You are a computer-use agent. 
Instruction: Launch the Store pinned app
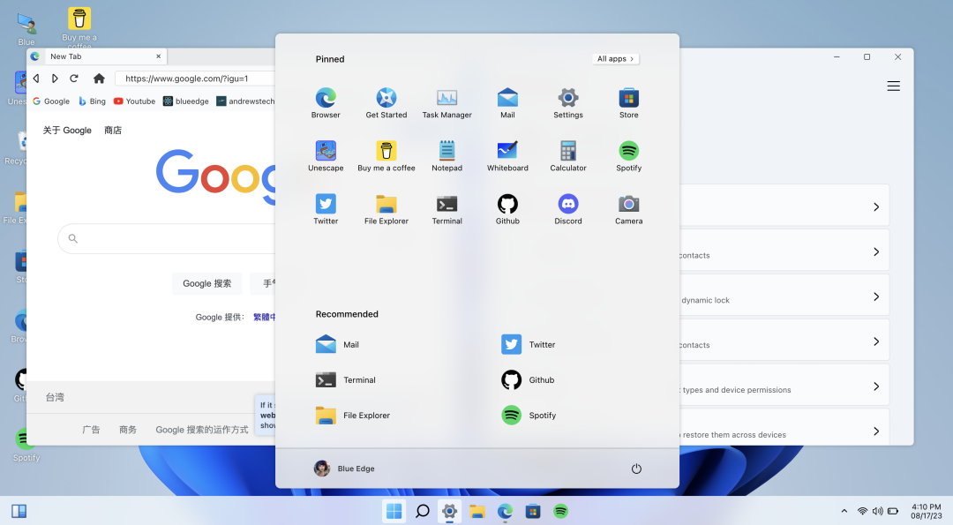tap(628, 102)
